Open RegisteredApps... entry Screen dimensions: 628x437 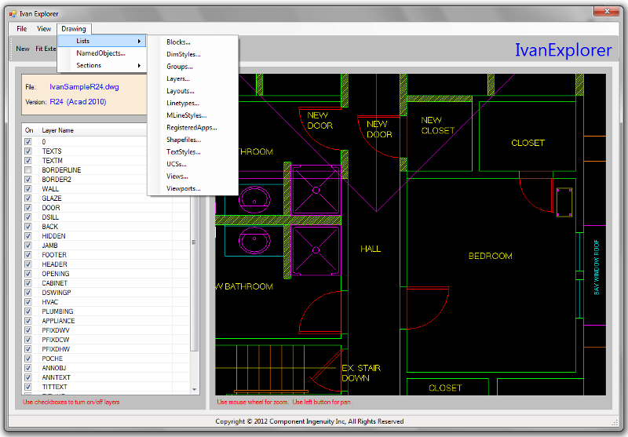[192, 128]
